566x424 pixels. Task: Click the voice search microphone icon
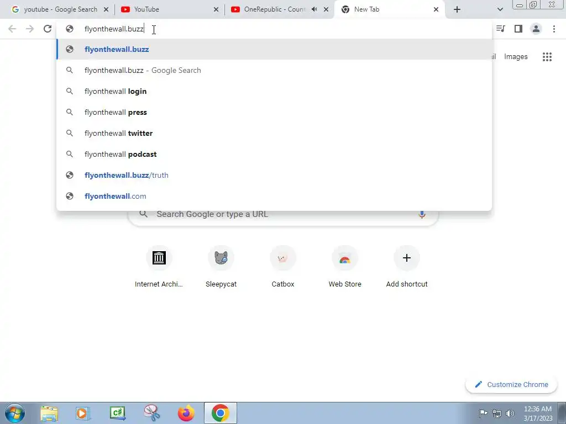(x=422, y=214)
